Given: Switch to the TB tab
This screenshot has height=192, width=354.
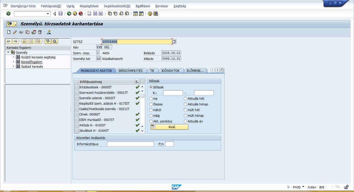Looking at the screenshot, I should [152, 70].
